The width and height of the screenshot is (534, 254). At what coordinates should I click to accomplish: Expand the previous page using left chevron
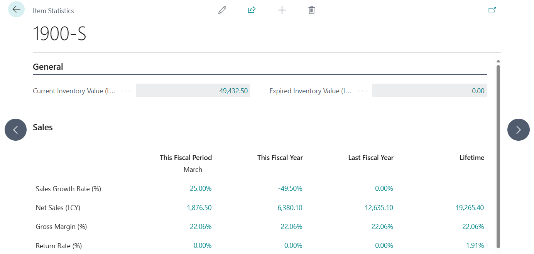[x=15, y=130]
